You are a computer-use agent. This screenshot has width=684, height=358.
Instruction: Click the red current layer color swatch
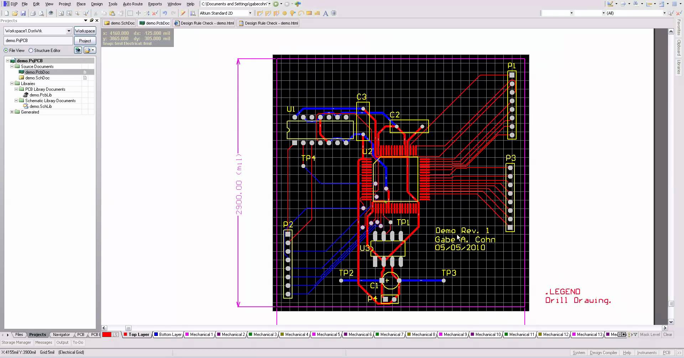coord(107,335)
